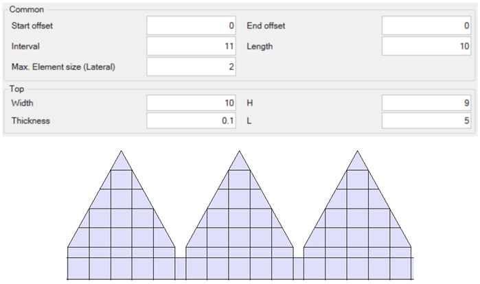Click the Length label text
The width and height of the screenshot is (480, 284).
point(261,47)
